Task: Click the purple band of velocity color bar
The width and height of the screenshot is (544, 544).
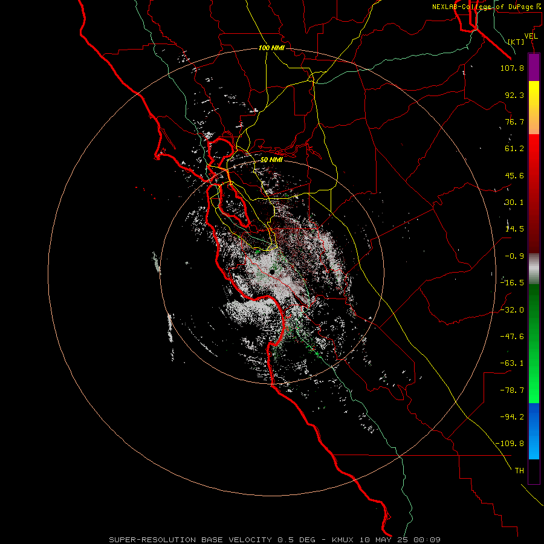Action: tap(534, 68)
